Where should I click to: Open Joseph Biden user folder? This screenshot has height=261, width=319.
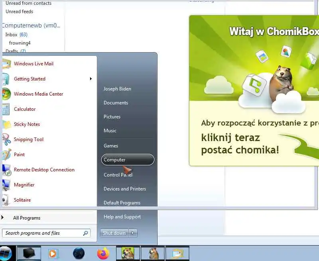pos(117,89)
